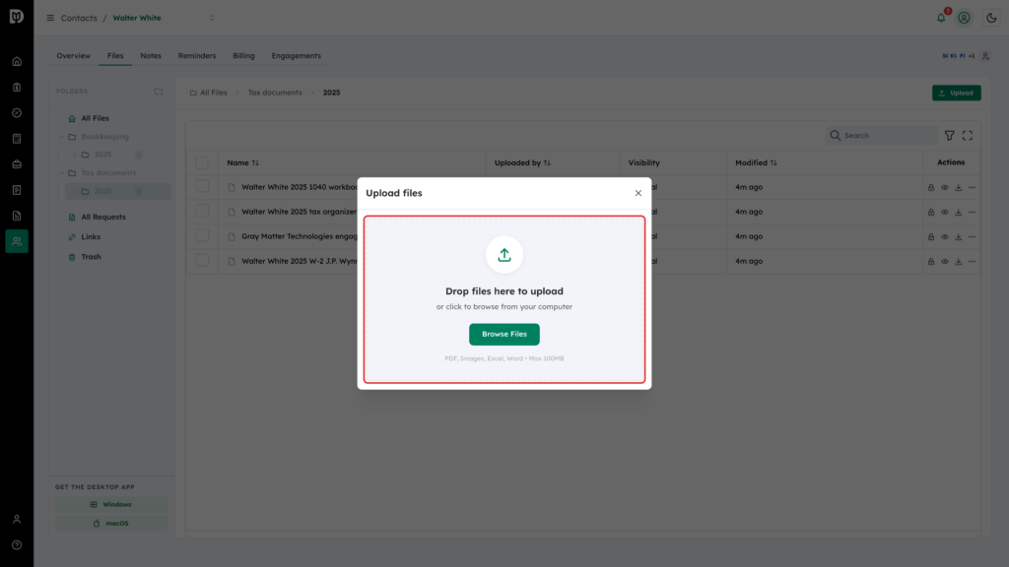Click the Search files input field

click(882, 136)
